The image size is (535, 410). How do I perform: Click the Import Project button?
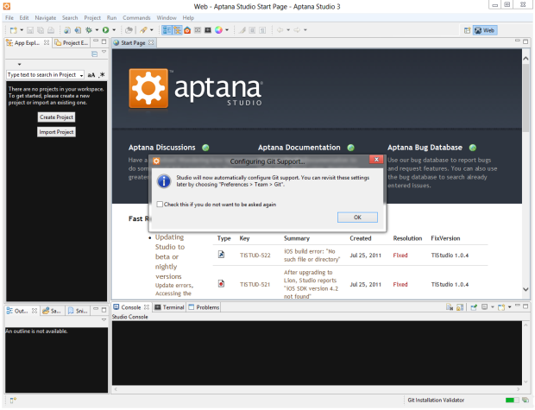click(56, 132)
